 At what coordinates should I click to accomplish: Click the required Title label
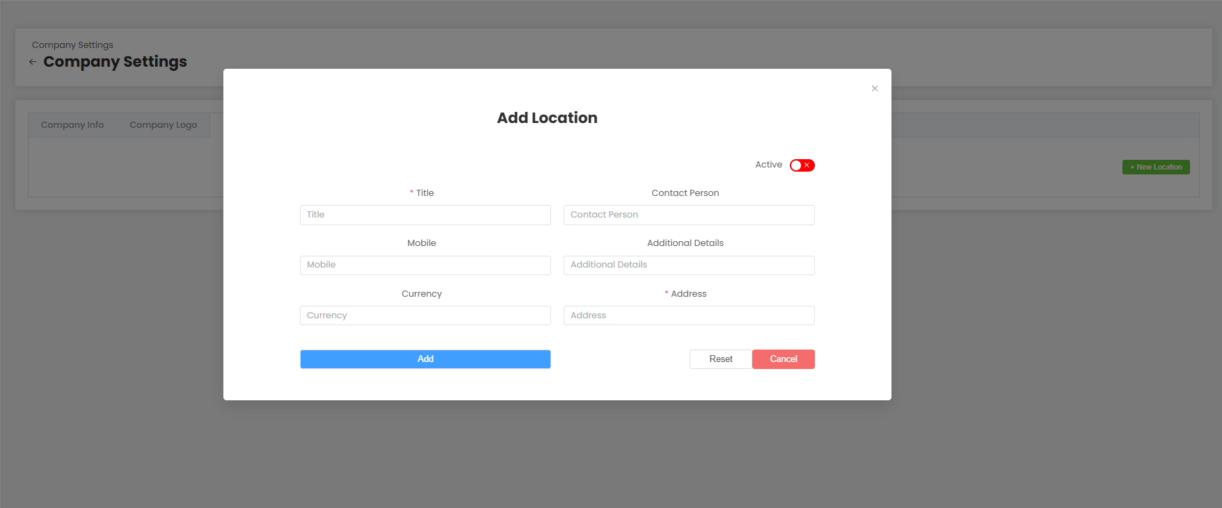424,193
